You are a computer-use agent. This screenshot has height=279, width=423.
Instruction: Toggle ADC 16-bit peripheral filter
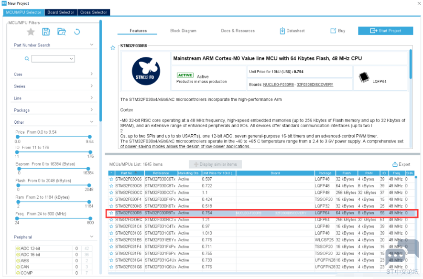[x=18, y=255]
